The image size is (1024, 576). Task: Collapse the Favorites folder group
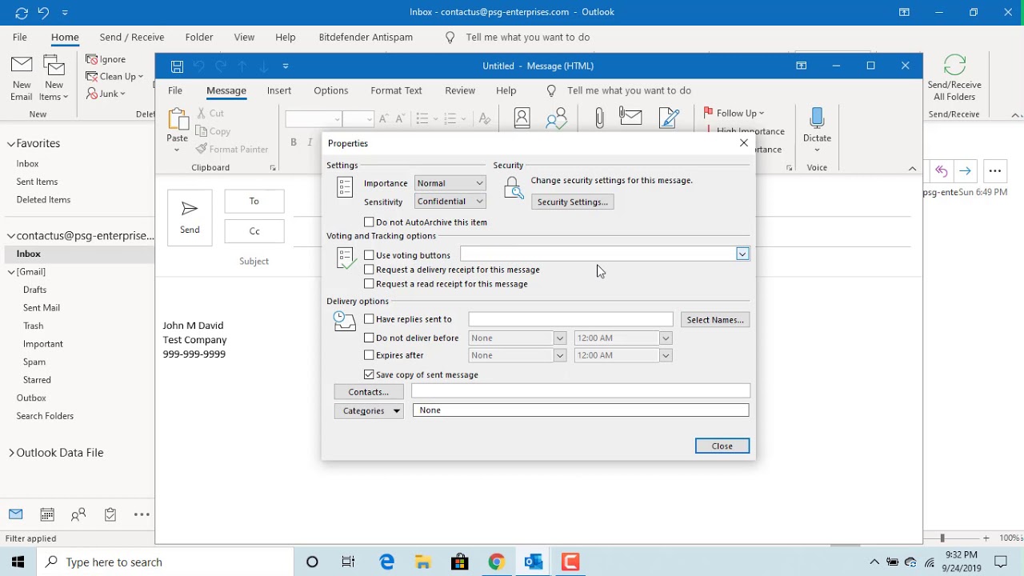coord(11,144)
